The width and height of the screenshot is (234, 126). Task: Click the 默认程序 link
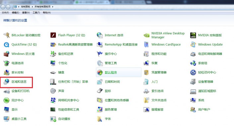pyautogui.click(x=111, y=72)
